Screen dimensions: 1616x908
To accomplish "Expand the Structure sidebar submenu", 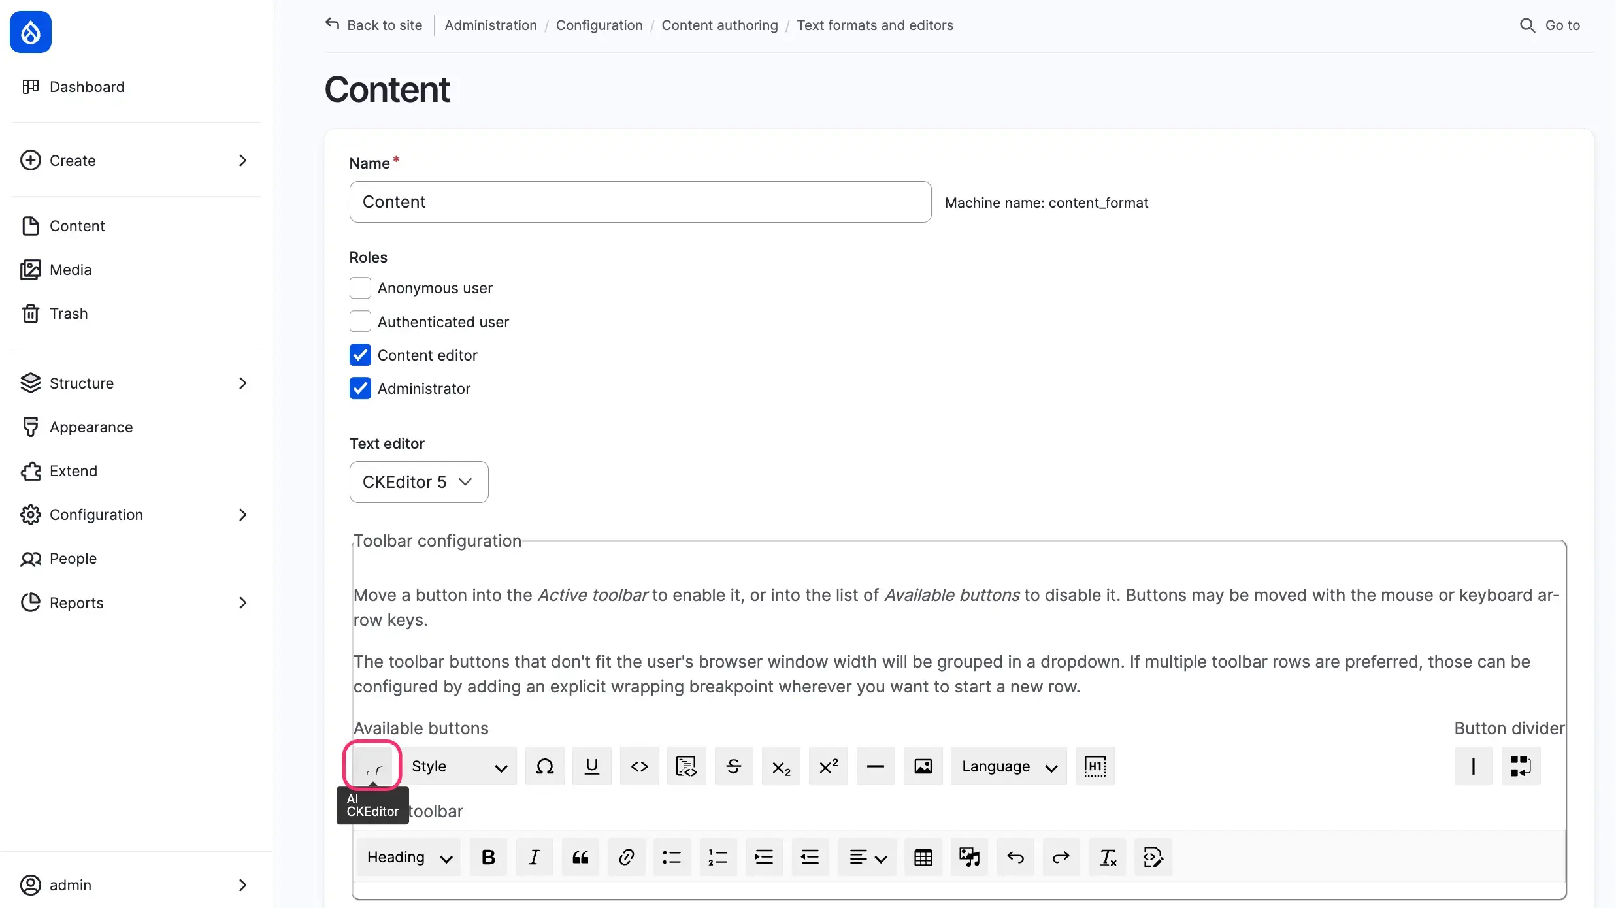I will (x=242, y=383).
